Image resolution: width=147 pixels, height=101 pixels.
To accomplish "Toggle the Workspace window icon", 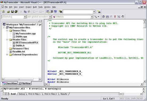I will 48,12.
